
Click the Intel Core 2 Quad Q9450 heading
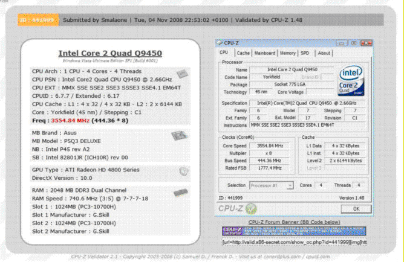click(x=110, y=53)
